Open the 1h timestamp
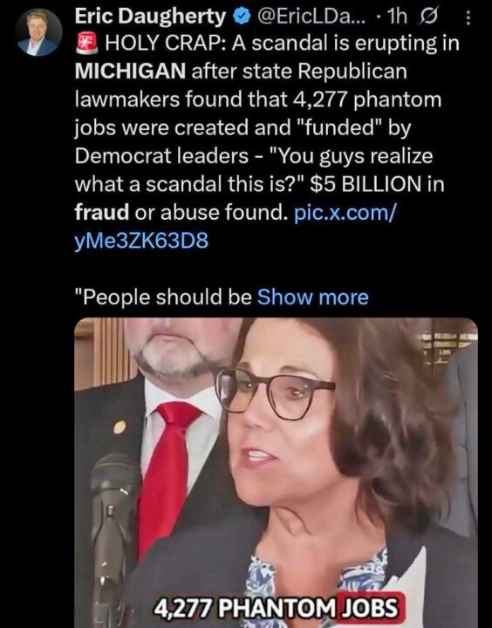This screenshot has height=628, width=492. (398, 17)
